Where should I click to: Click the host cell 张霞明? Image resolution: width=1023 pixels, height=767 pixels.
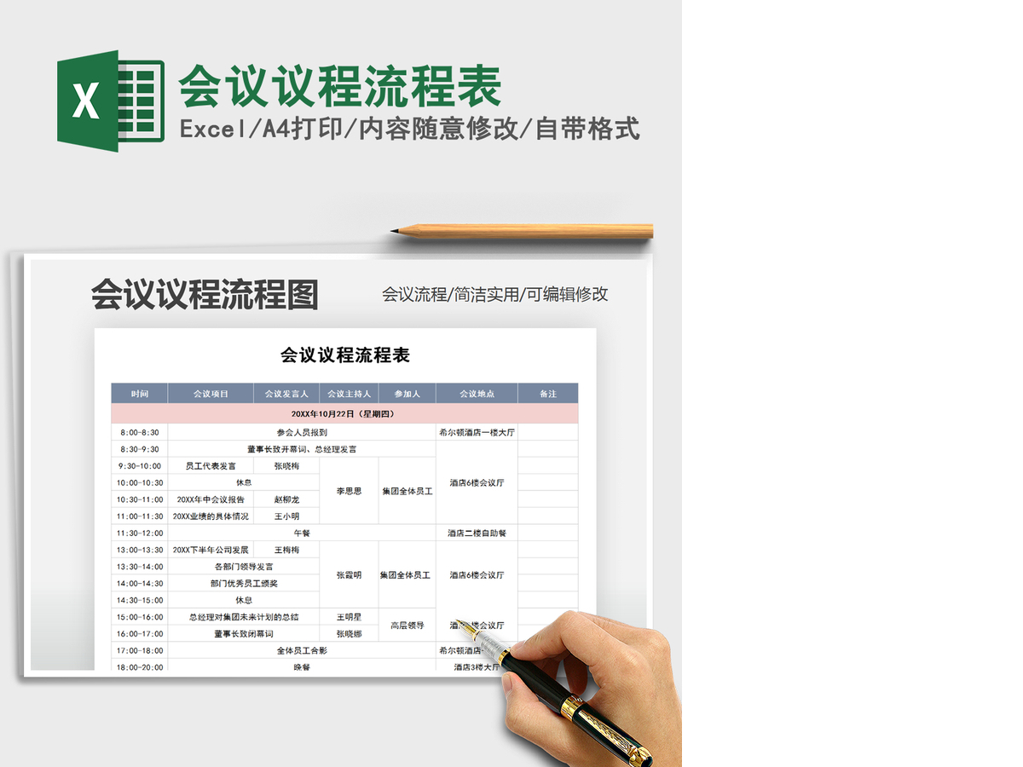coord(350,575)
